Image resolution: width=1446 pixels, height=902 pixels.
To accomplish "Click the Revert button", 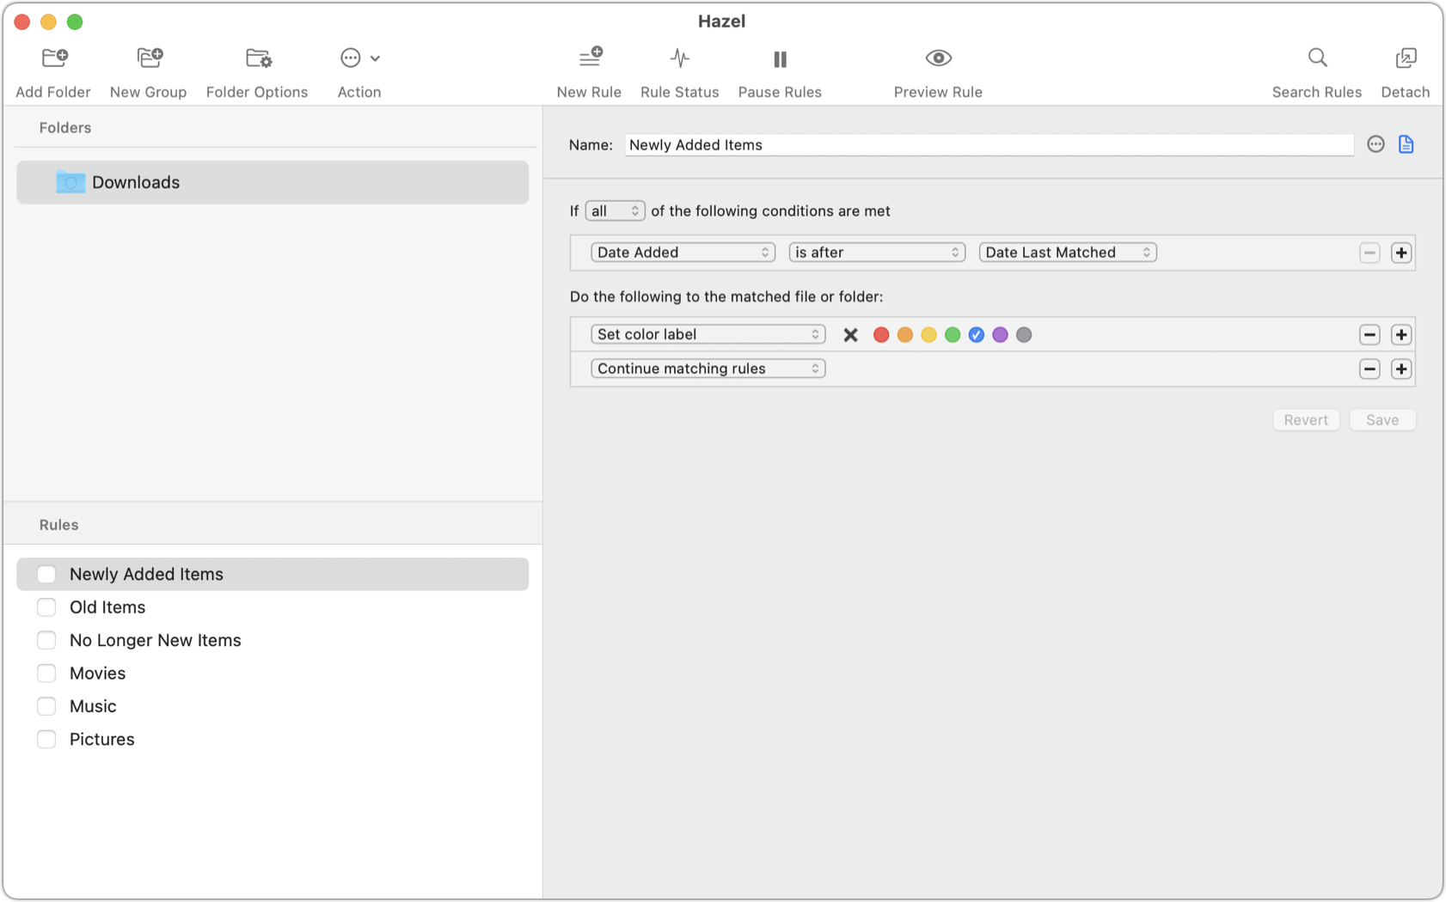I will [x=1306, y=420].
